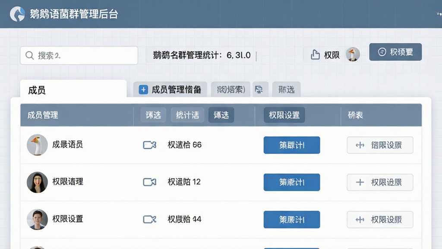Image resolution: width=442 pixels, height=249 pixels.
Task: Click the text ending in 12
Action: pyautogui.click(x=184, y=182)
